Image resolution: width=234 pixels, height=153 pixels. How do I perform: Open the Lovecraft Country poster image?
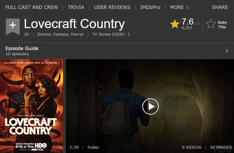tap(32, 106)
